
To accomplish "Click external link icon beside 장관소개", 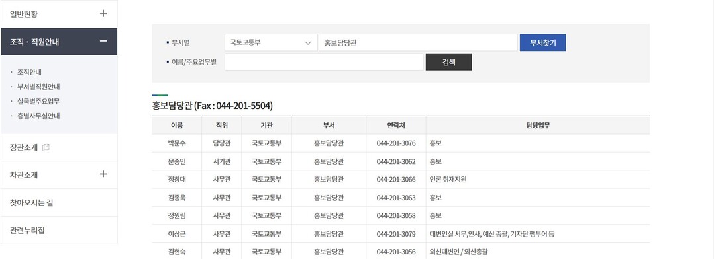I will pos(46,147).
